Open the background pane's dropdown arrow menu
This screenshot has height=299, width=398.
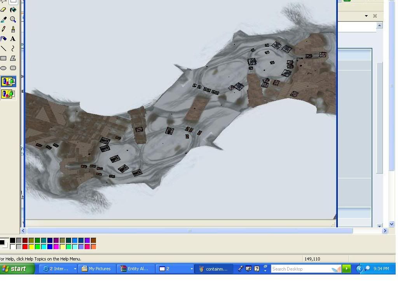[x=366, y=16]
